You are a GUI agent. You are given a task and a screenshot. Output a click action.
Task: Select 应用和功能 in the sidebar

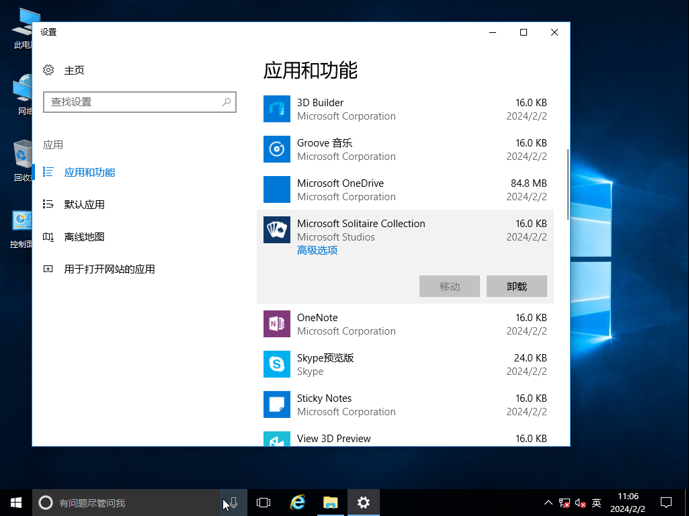(89, 172)
